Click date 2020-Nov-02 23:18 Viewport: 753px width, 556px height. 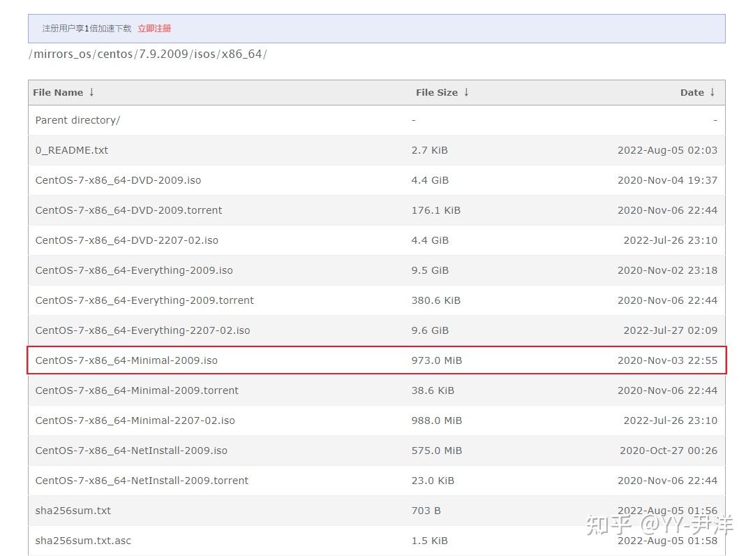coord(667,270)
